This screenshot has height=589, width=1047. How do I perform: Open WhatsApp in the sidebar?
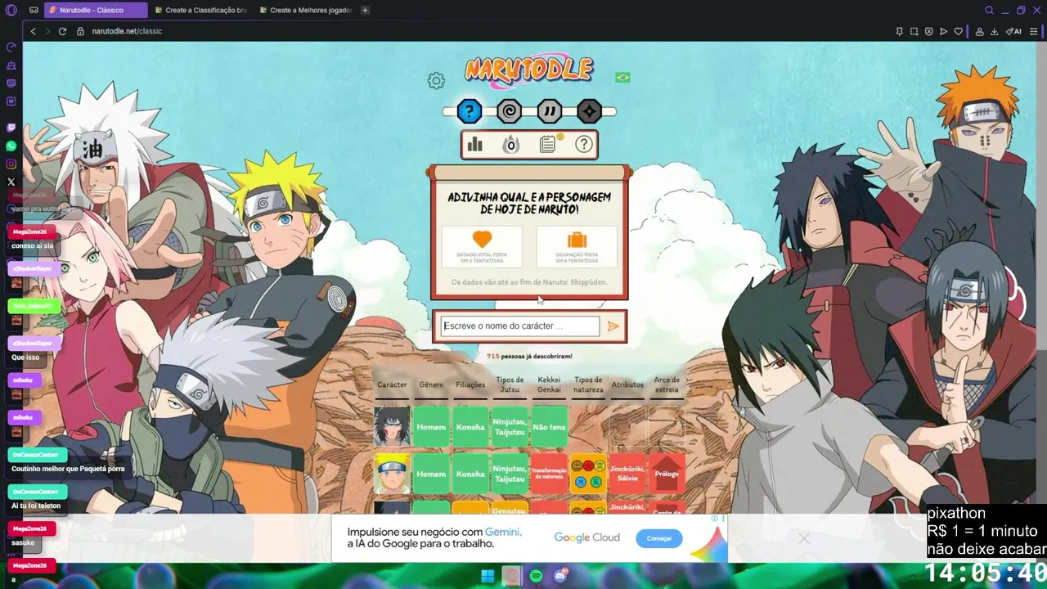pyautogui.click(x=11, y=146)
